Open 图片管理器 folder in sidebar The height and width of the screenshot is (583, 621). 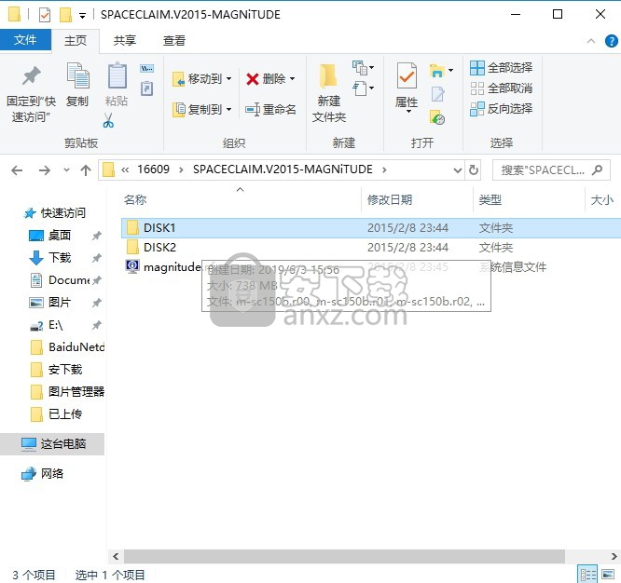click(x=67, y=392)
